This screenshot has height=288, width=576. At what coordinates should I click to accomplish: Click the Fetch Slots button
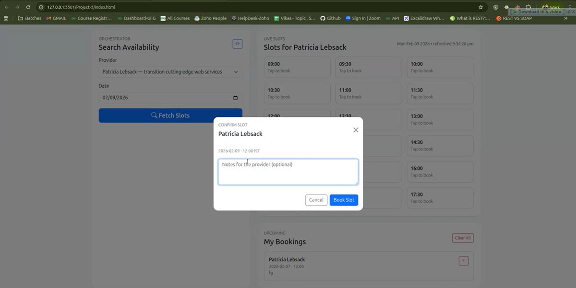pyautogui.click(x=170, y=115)
